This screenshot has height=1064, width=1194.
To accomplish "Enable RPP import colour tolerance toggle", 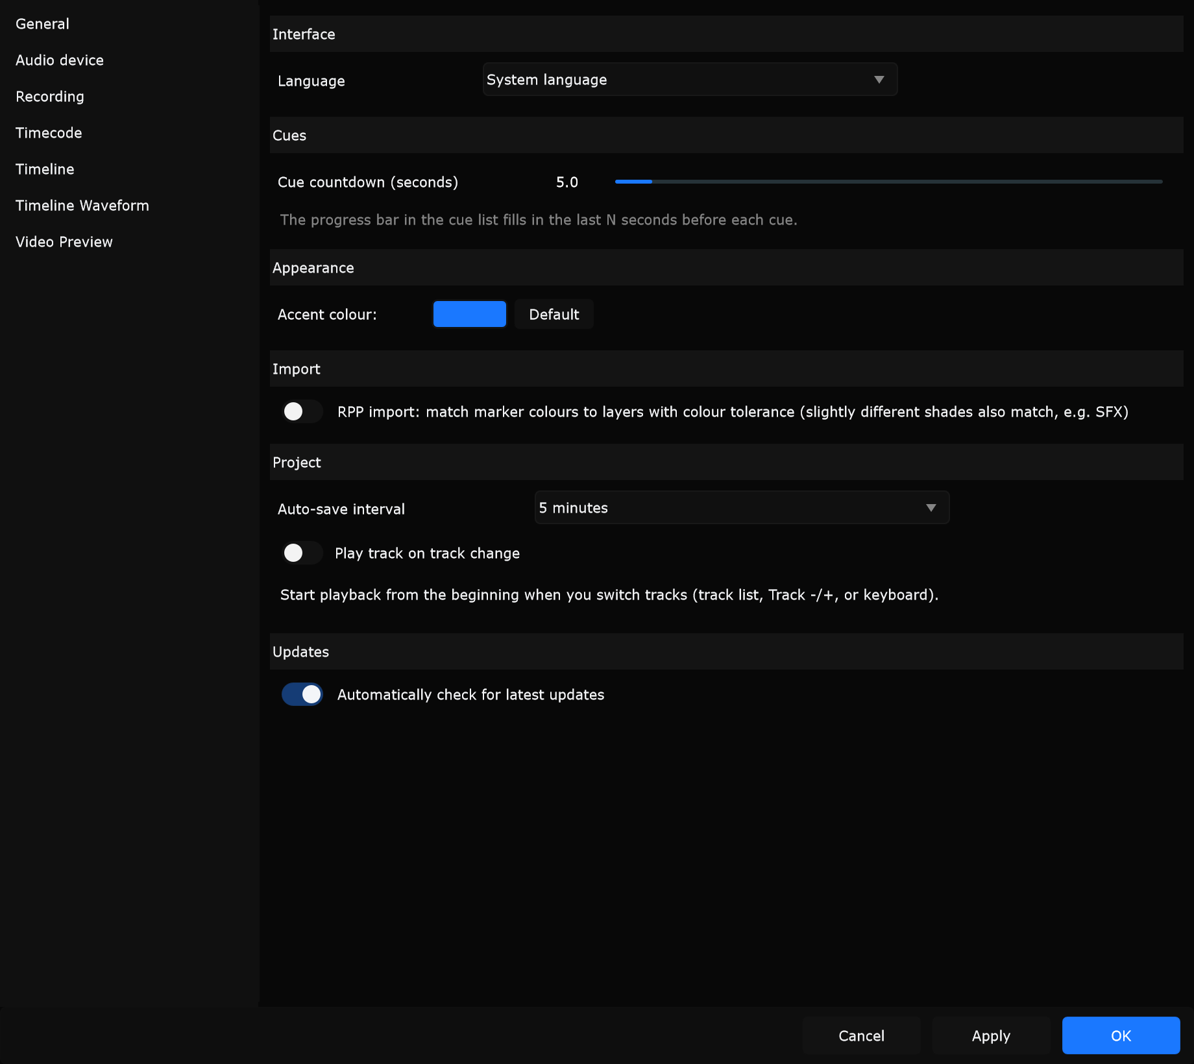I will point(302,411).
